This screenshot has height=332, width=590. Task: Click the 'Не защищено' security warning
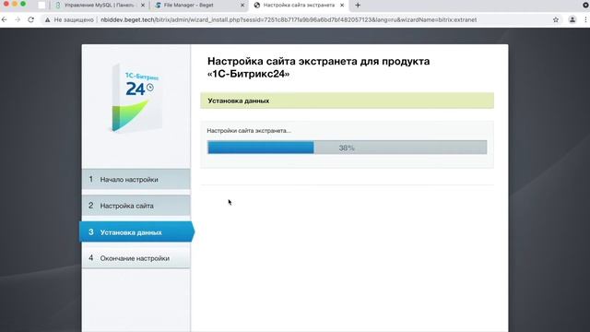pyautogui.click(x=69, y=19)
